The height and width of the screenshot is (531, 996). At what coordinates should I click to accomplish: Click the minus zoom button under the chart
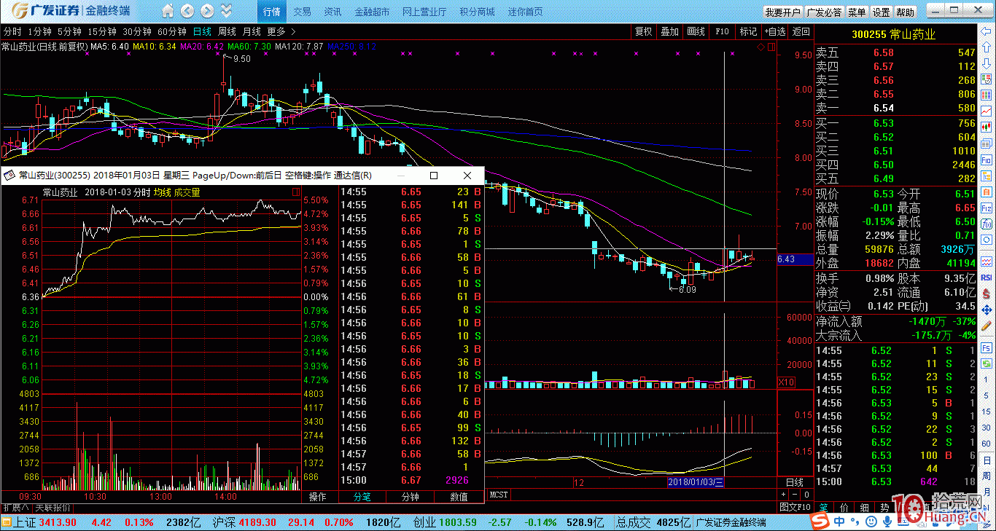pyautogui.click(x=795, y=495)
